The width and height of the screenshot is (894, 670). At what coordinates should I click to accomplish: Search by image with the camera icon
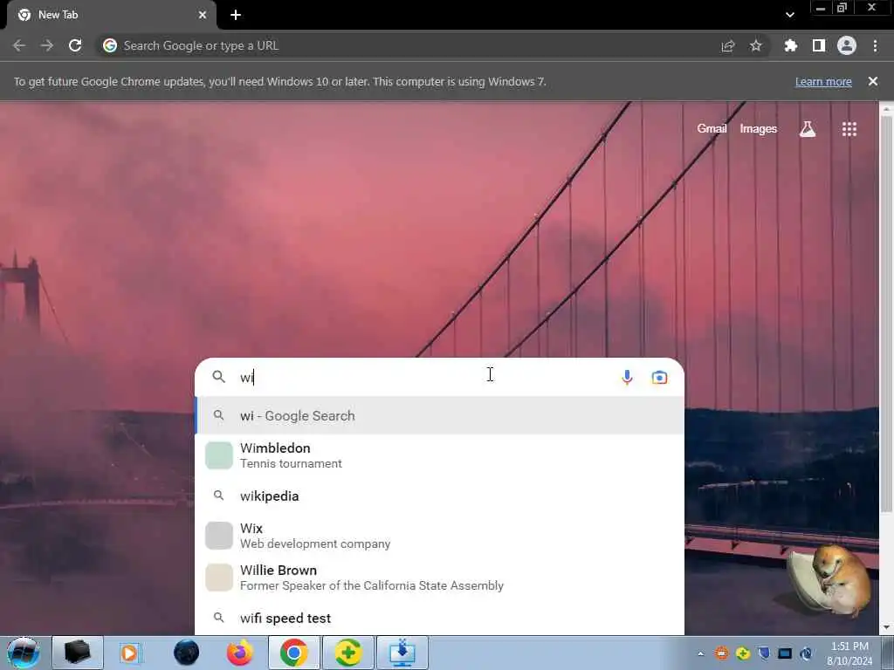click(660, 377)
